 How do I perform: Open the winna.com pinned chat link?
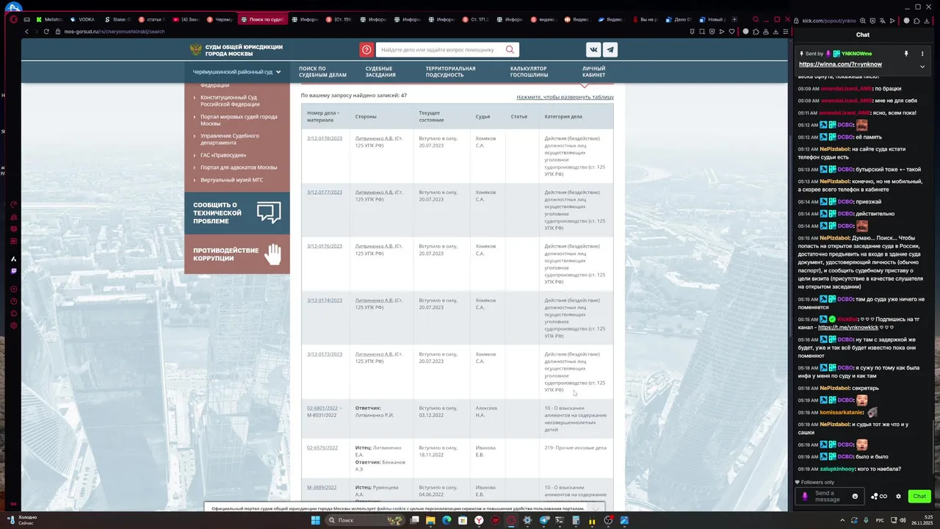(840, 65)
